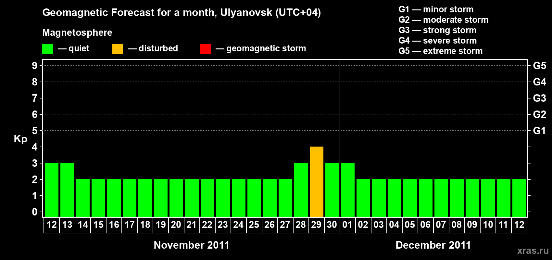Click the G1 right axis label

tap(540, 131)
